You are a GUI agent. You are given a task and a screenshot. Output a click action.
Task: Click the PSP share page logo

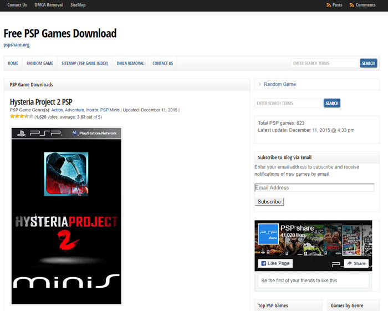click(x=268, y=234)
